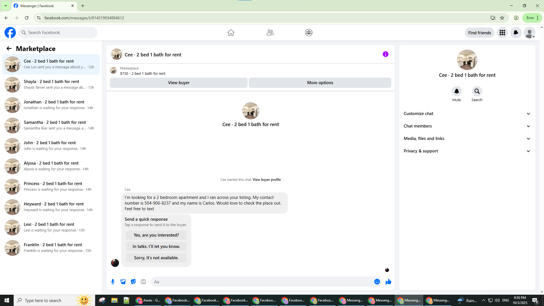Search within the conversation
Viewport: 544px width, 306px height.
click(477, 91)
